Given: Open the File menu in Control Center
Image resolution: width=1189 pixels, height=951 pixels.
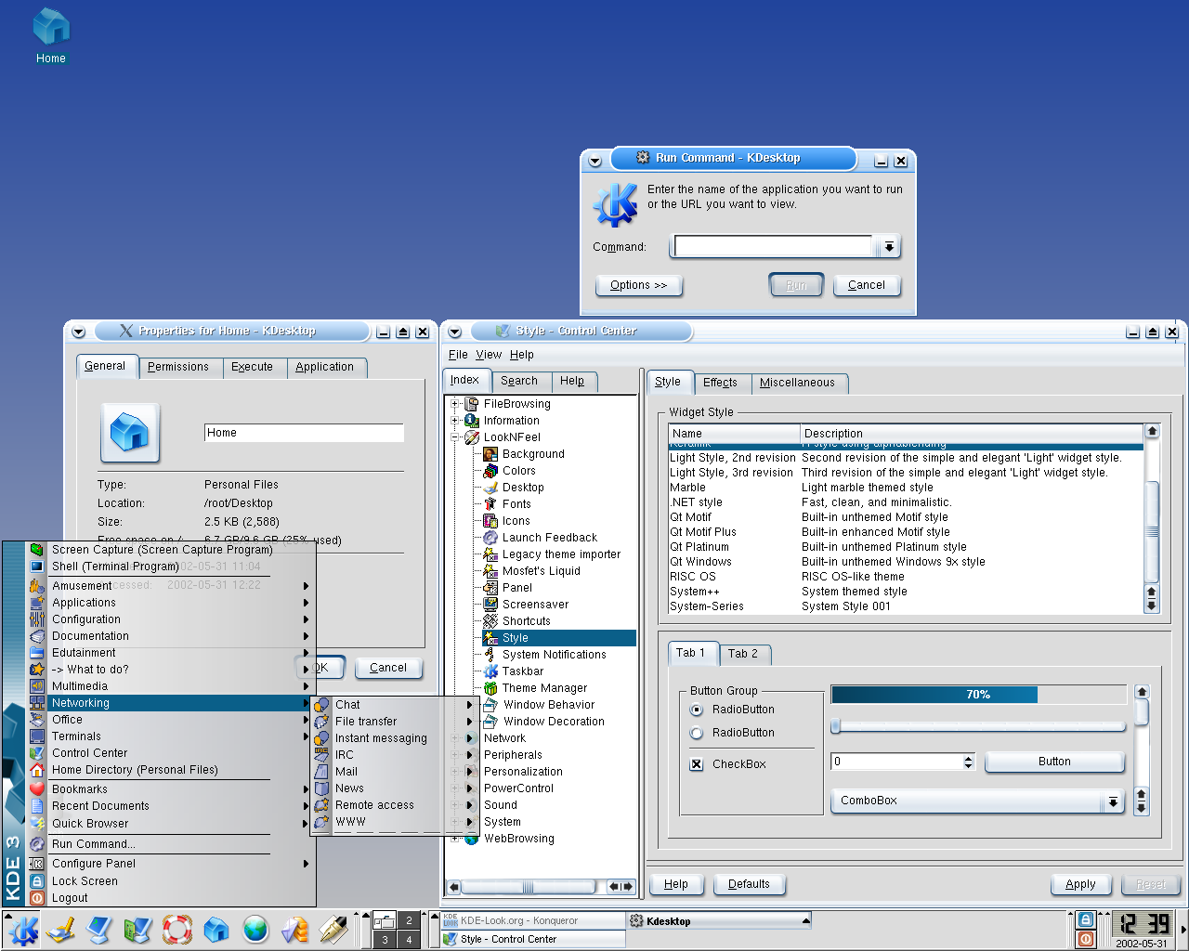Looking at the screenshot, I should (458, 355).
